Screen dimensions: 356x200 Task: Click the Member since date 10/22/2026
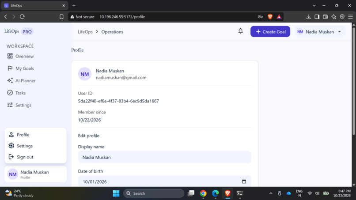(x=90, y=120)
